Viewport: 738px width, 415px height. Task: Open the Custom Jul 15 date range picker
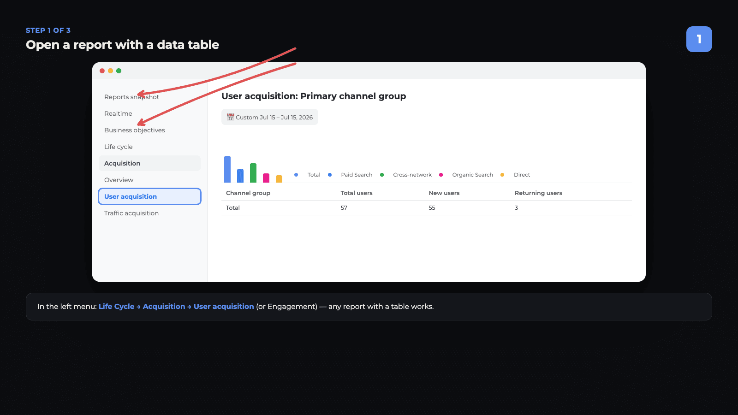pyautogui.click(x=270, y=117)
